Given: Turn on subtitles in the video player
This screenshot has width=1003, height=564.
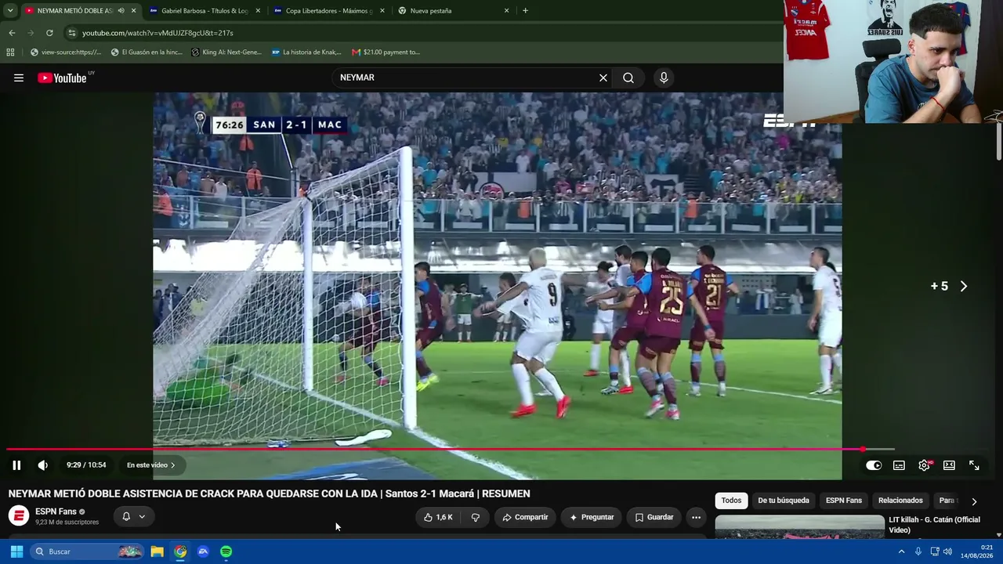Looking at the screenshot, I should 899,465.
